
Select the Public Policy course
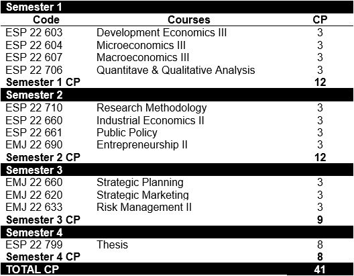click(x=127, y=133)
